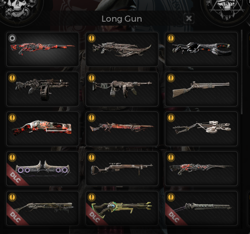
Task: Pick the black claw-shaped long gun
Action: point(201,49)
